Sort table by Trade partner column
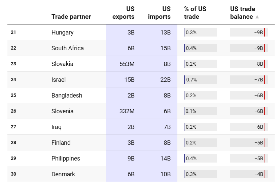The width and height of the screenshot is (277, 186). coord(71,17)
